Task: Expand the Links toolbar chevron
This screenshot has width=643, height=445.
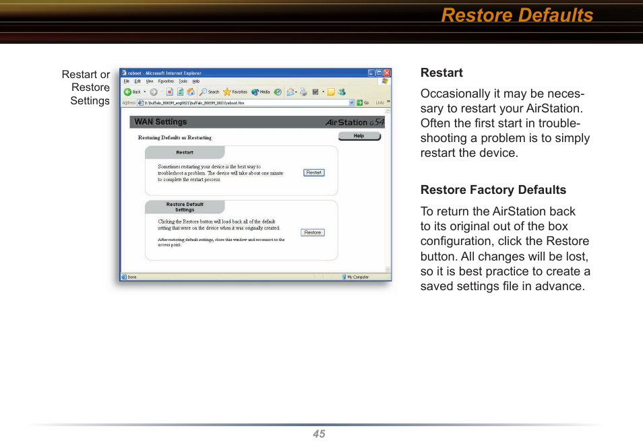Action: (x=388, y=102)
